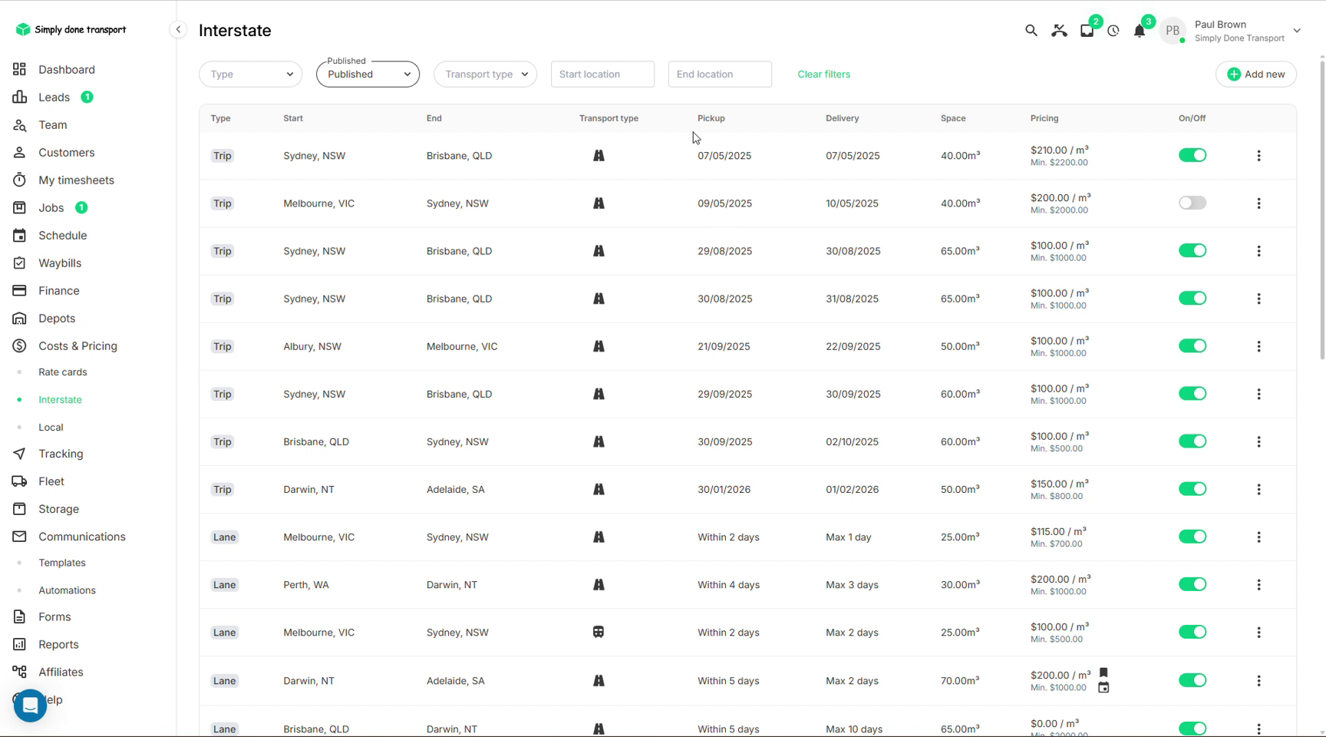1326x737 pixels.
Task: Open the Type filter dropdown
Action: click(250, 74)
